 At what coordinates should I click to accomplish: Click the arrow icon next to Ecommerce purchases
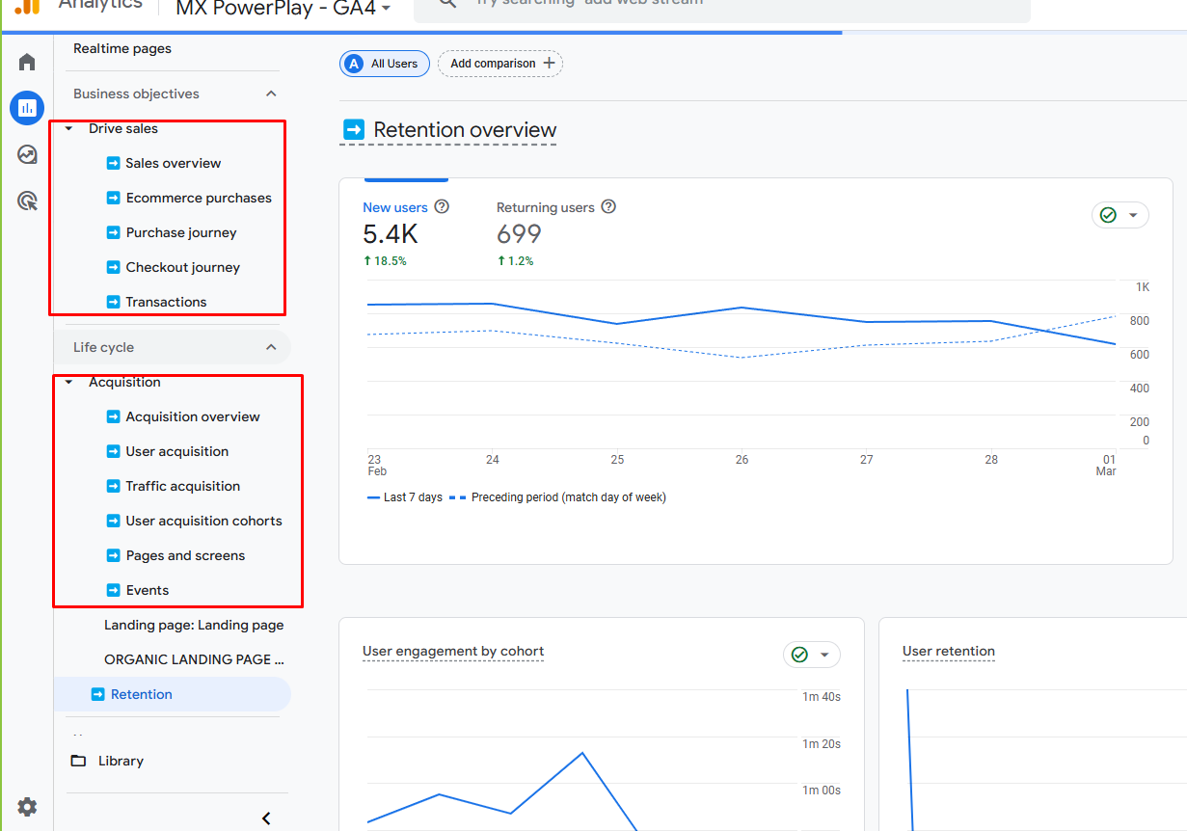tap(113, 198)
